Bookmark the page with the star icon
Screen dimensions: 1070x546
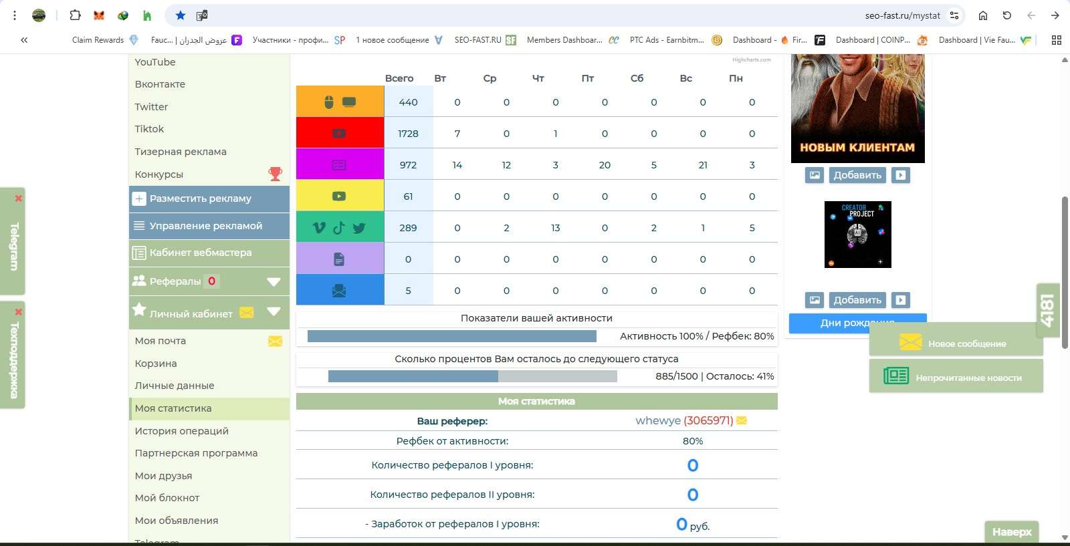(x=180, y=15)
